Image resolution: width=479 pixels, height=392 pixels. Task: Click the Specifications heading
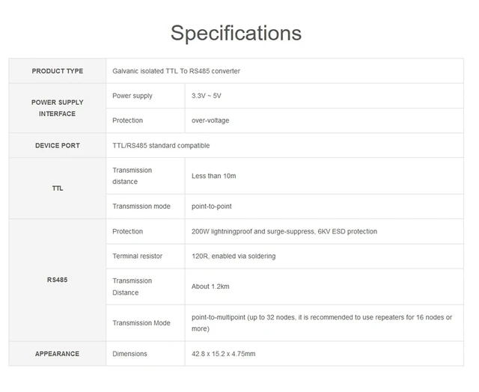pos(236,33)
